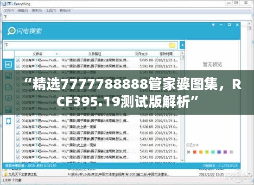Screen dimensions: 254x185
Task: Select the file size cell 5,616 KB
Action: (x=146, y=133)
